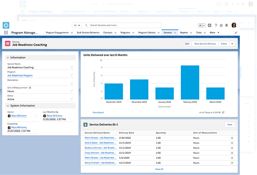Screen dimensions: 257x175
Task: Open the Service Deliveries (6+) heading
Action: tap(104, 124)
